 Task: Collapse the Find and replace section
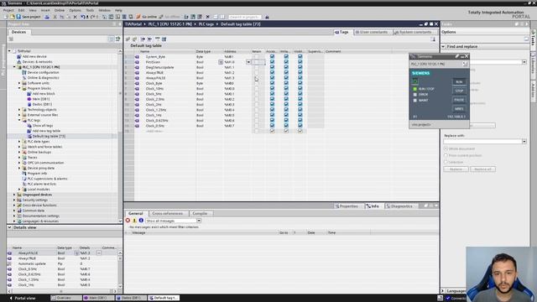click(x=443, y=46)
